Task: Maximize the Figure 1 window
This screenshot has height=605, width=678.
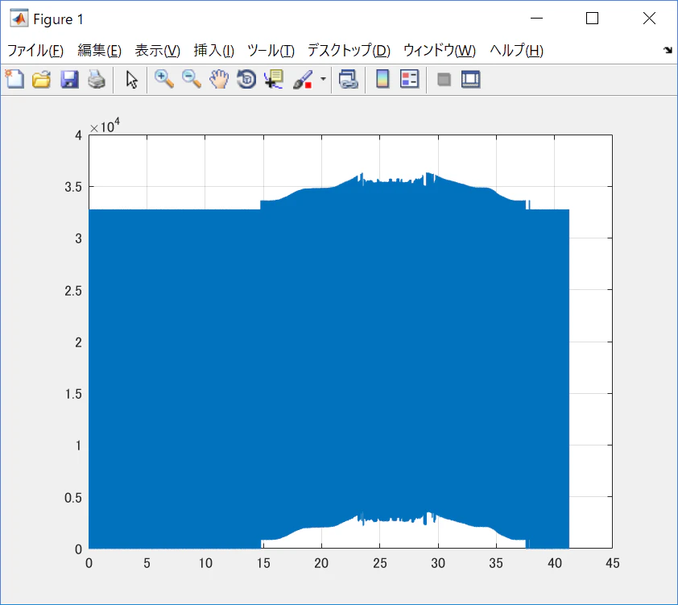Action: pos(593,19)
